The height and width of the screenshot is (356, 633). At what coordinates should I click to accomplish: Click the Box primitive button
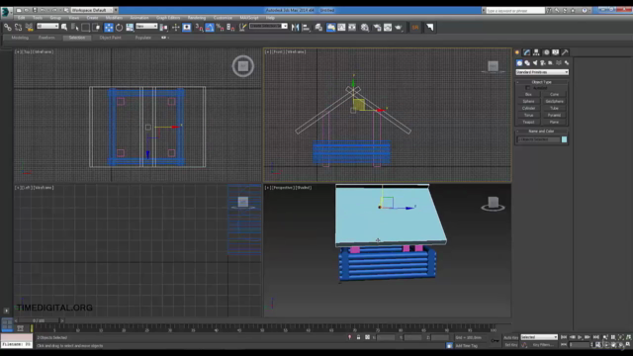click(528, 95)
